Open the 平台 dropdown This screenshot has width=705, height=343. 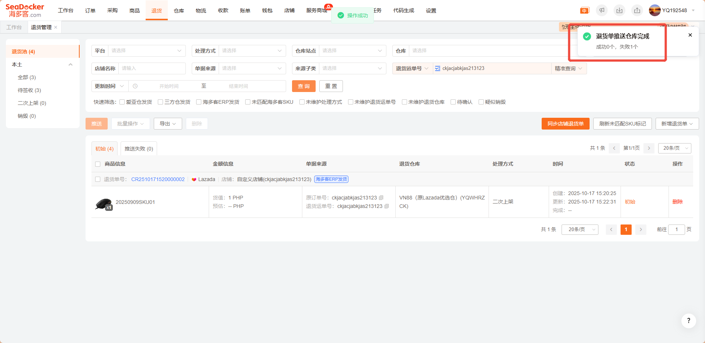click(x=146, y=51)
